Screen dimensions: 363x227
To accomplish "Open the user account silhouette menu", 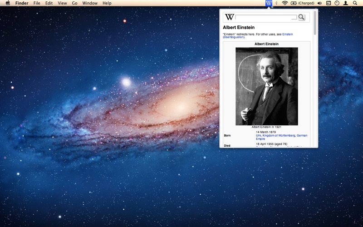I will (x=345, y=3).
